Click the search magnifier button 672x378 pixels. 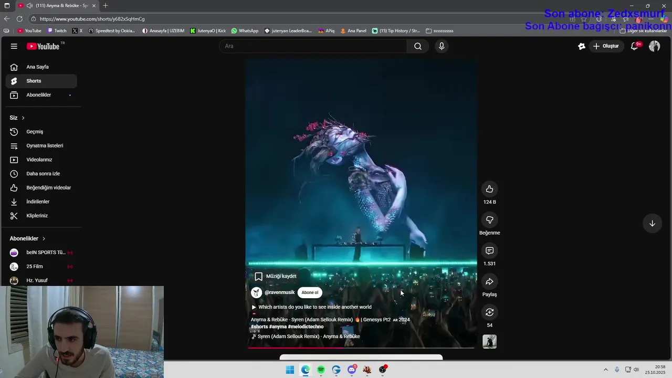tap(418, 46)
